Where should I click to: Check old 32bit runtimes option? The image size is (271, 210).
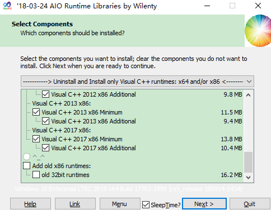click(x=36, y=175)
